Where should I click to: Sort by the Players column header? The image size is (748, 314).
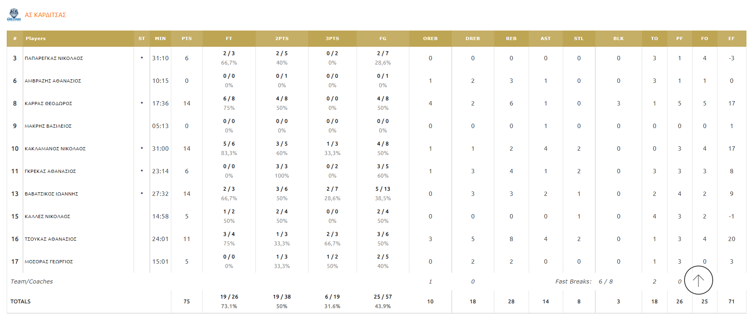(x=36, y=38)
